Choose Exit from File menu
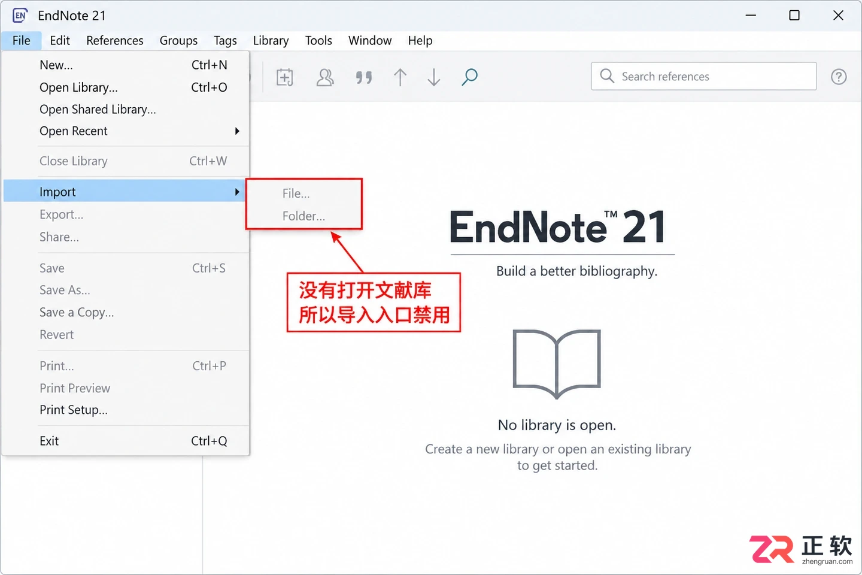The image size is (862, 575). pos(126,441)
